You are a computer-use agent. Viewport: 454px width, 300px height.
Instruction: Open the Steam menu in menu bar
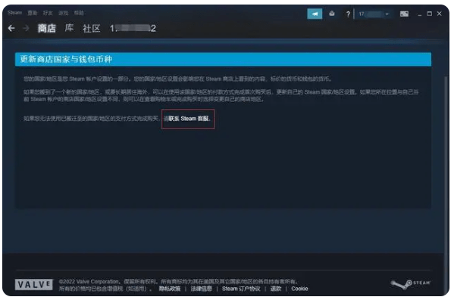[14, 13]
